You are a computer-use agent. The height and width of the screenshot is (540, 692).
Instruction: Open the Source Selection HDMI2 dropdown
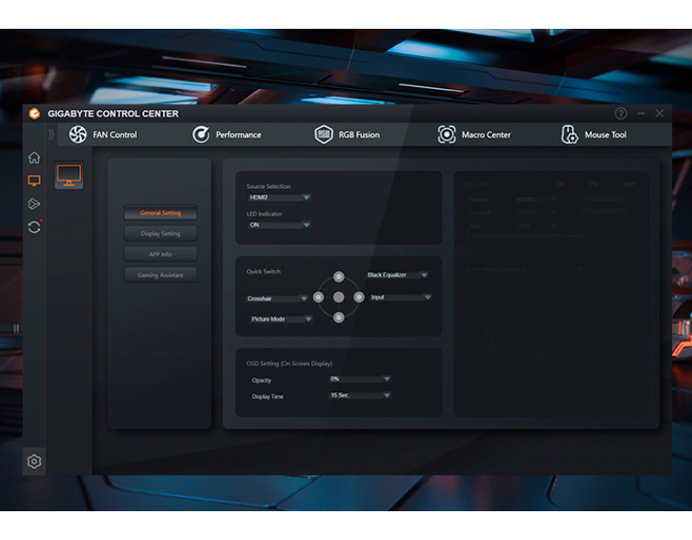tap(278, 197)
